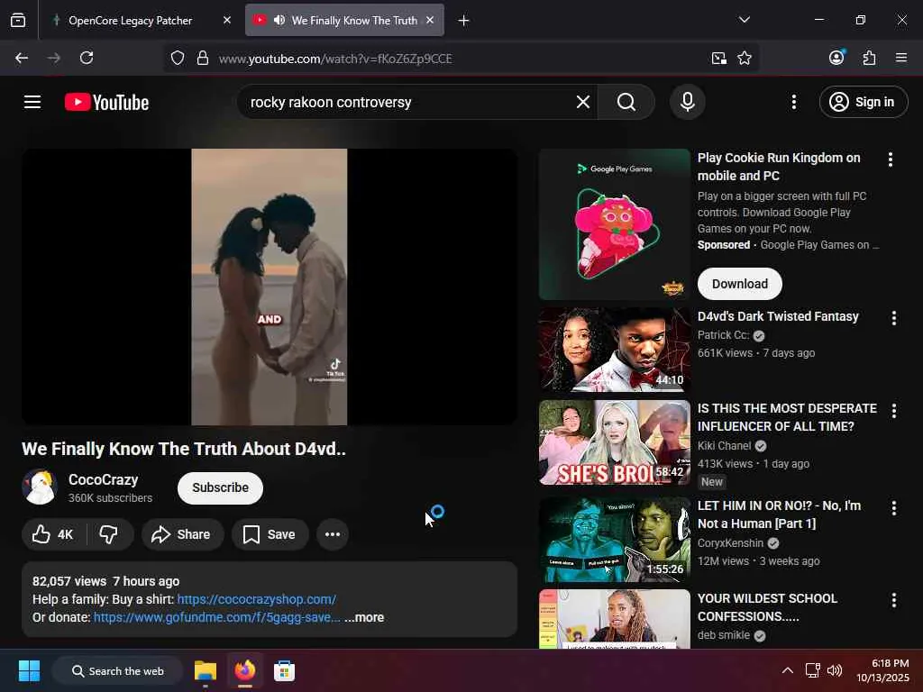This screenshot has height=692, width=923.
Task: Open the cococrazyshop.com link
Action: click(x=257, y=599)
